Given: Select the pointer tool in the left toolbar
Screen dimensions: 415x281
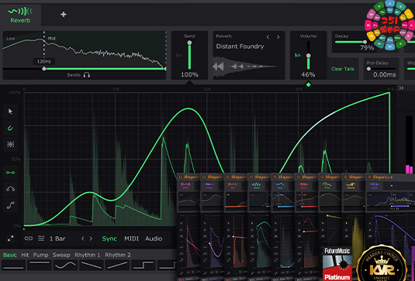Looking at the screenshot, I should click(x=10, y=111).
